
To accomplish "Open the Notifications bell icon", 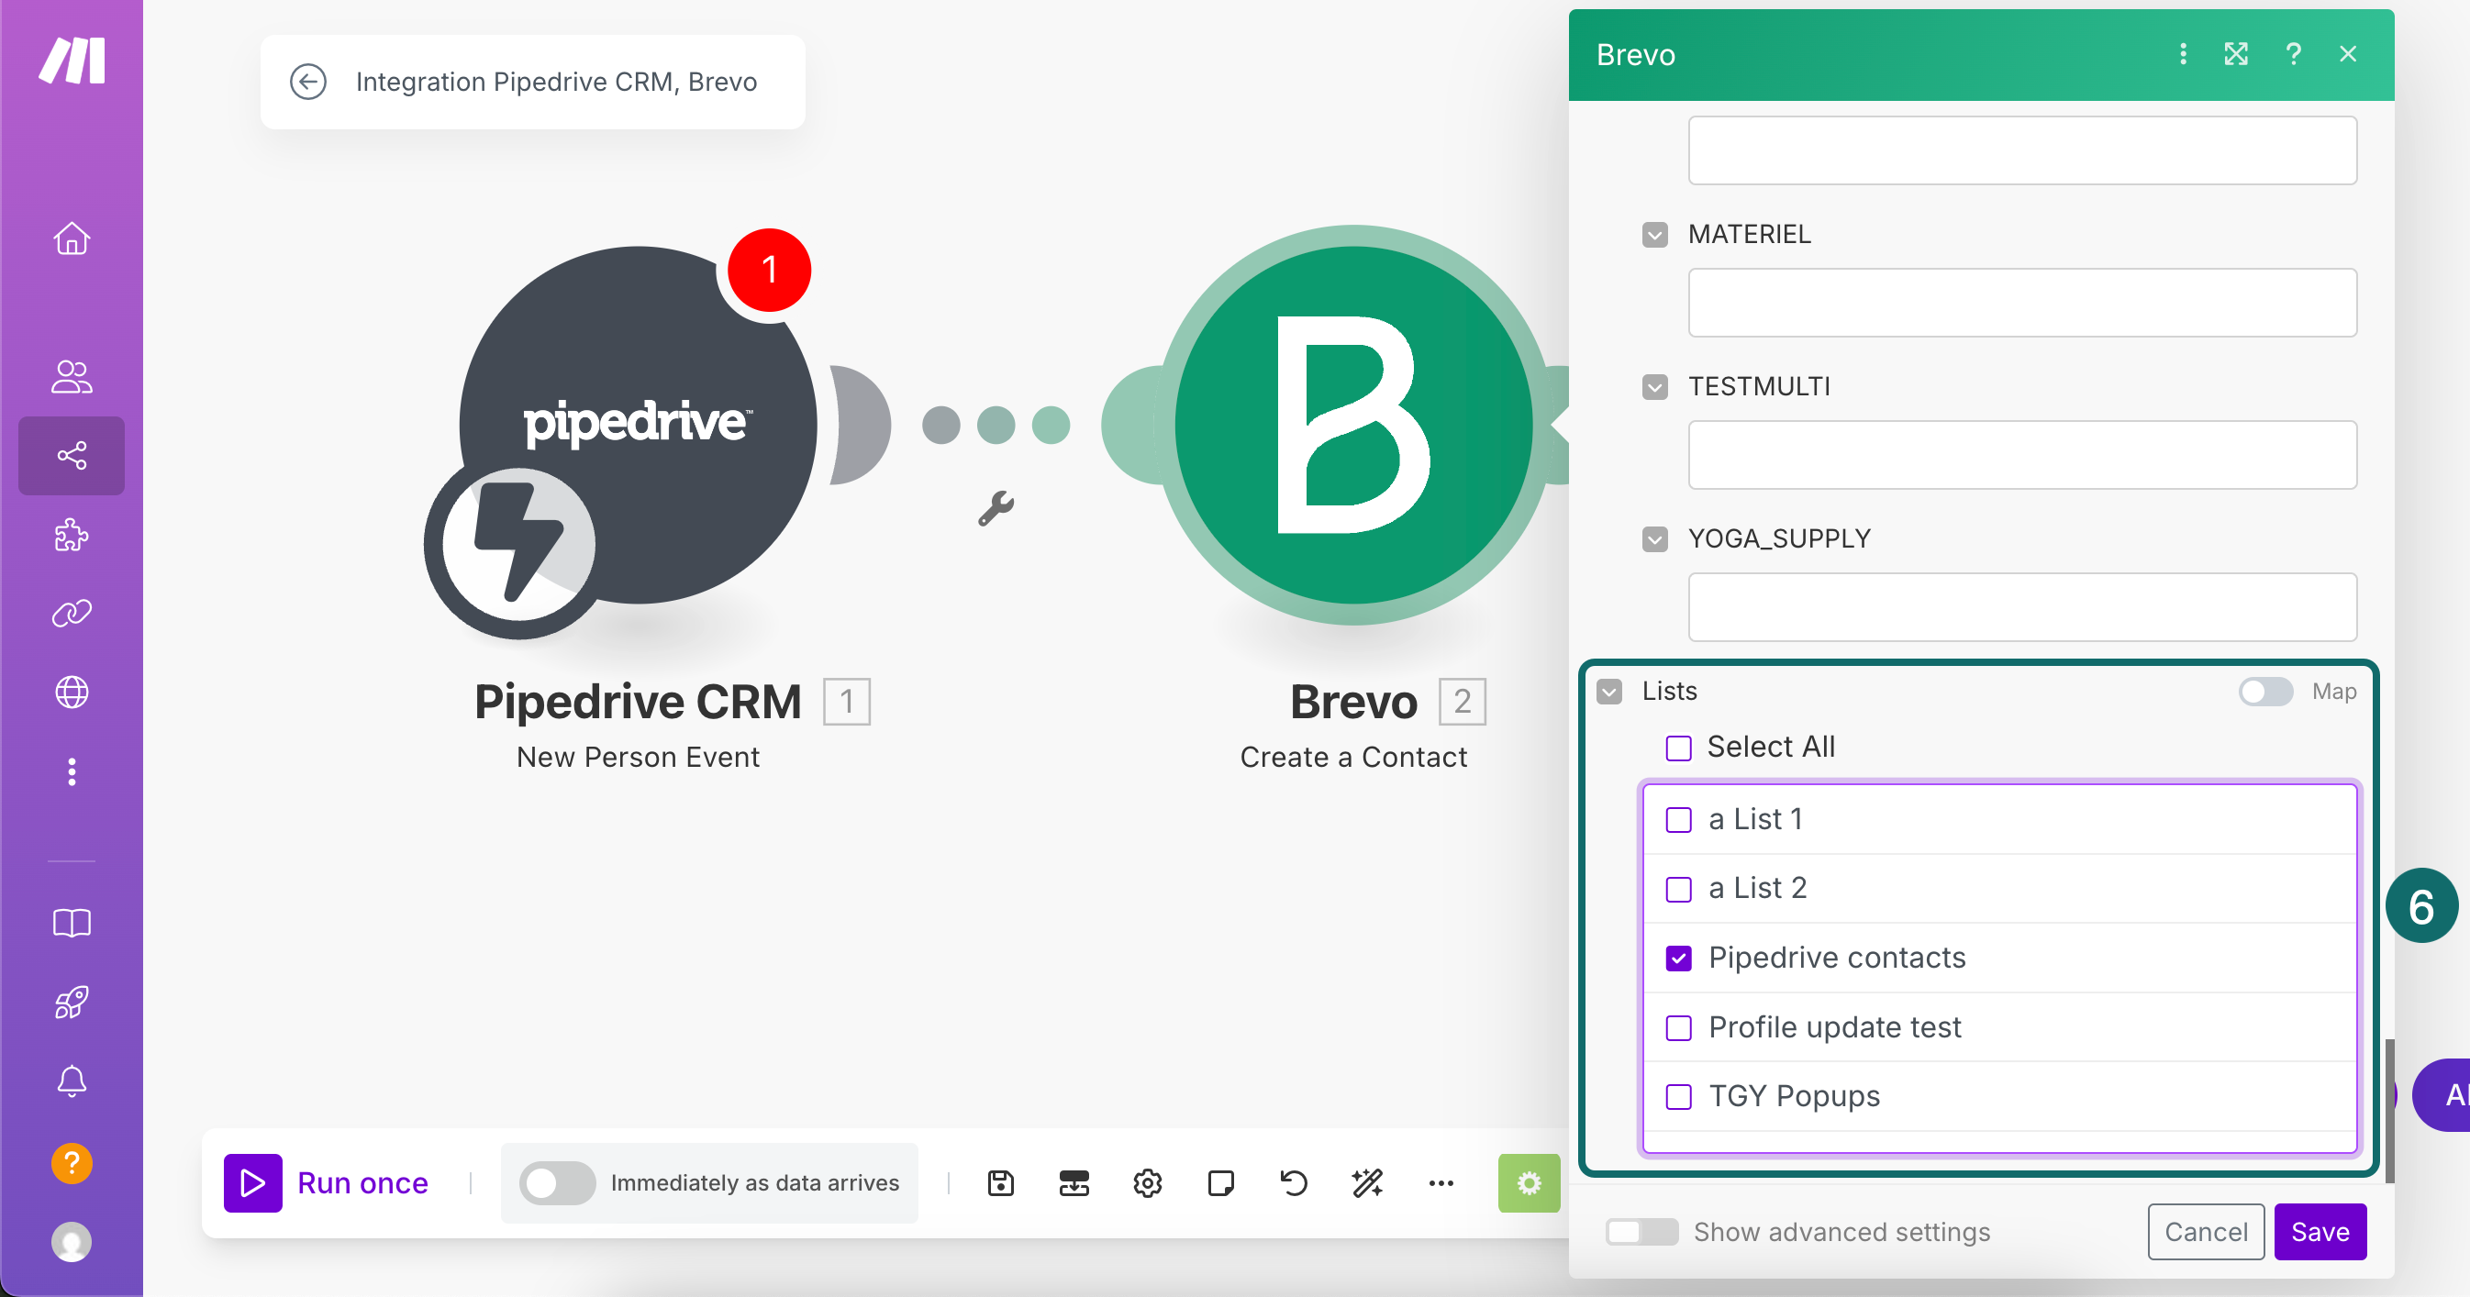I will pos(72,1081).
